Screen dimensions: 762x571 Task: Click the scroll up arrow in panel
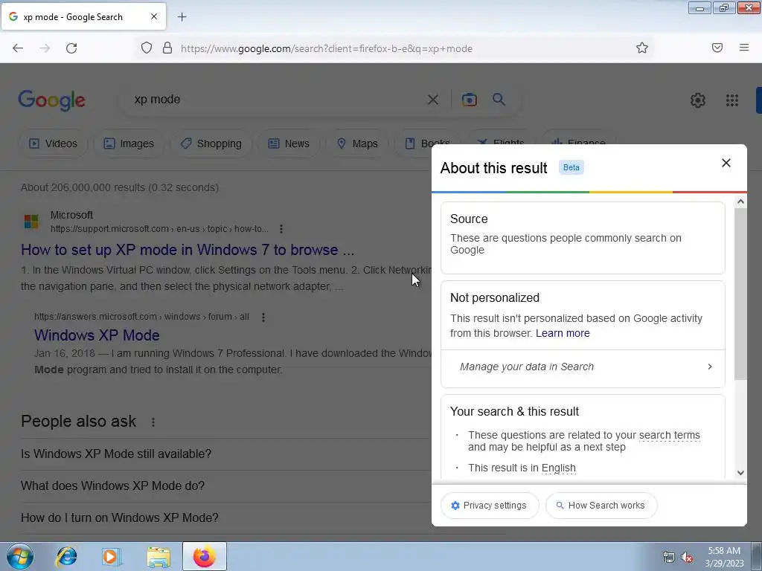[740, 201]
